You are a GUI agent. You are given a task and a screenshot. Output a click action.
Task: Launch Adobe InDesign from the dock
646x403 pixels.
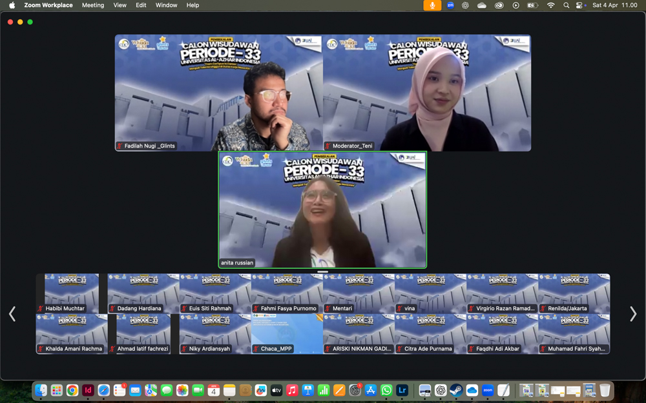pos(88,390)
